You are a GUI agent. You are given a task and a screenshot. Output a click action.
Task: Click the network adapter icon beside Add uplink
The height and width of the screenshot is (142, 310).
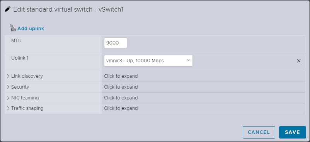(13, 28)
